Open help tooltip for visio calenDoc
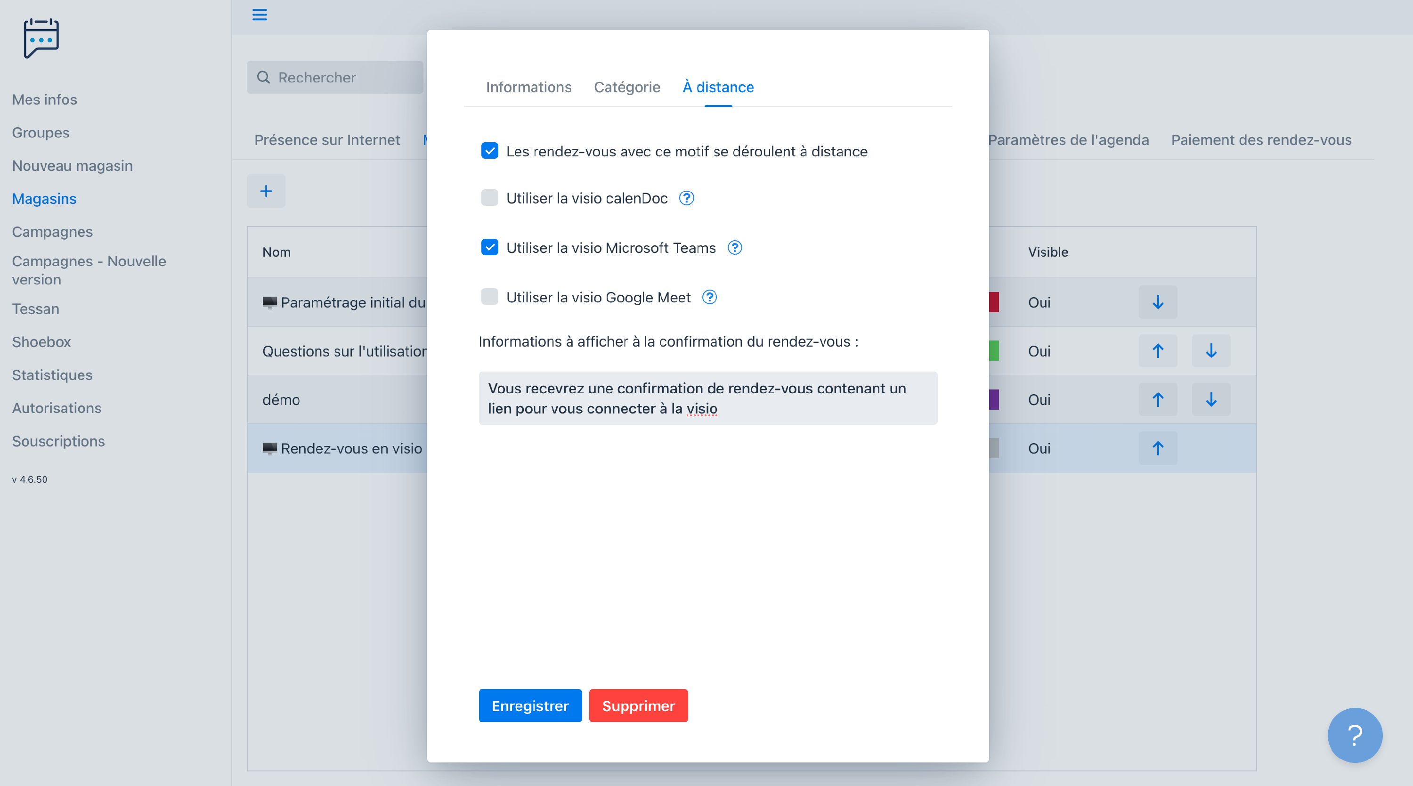Viewport: 1413px width, 786px height. [x=686, y=198]
